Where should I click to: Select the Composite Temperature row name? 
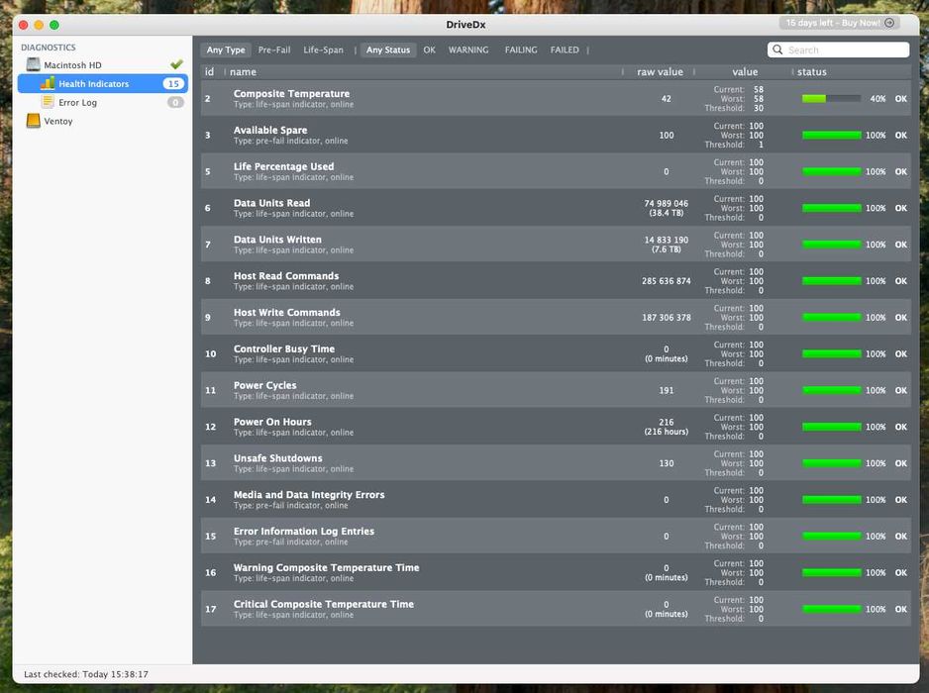291,93
